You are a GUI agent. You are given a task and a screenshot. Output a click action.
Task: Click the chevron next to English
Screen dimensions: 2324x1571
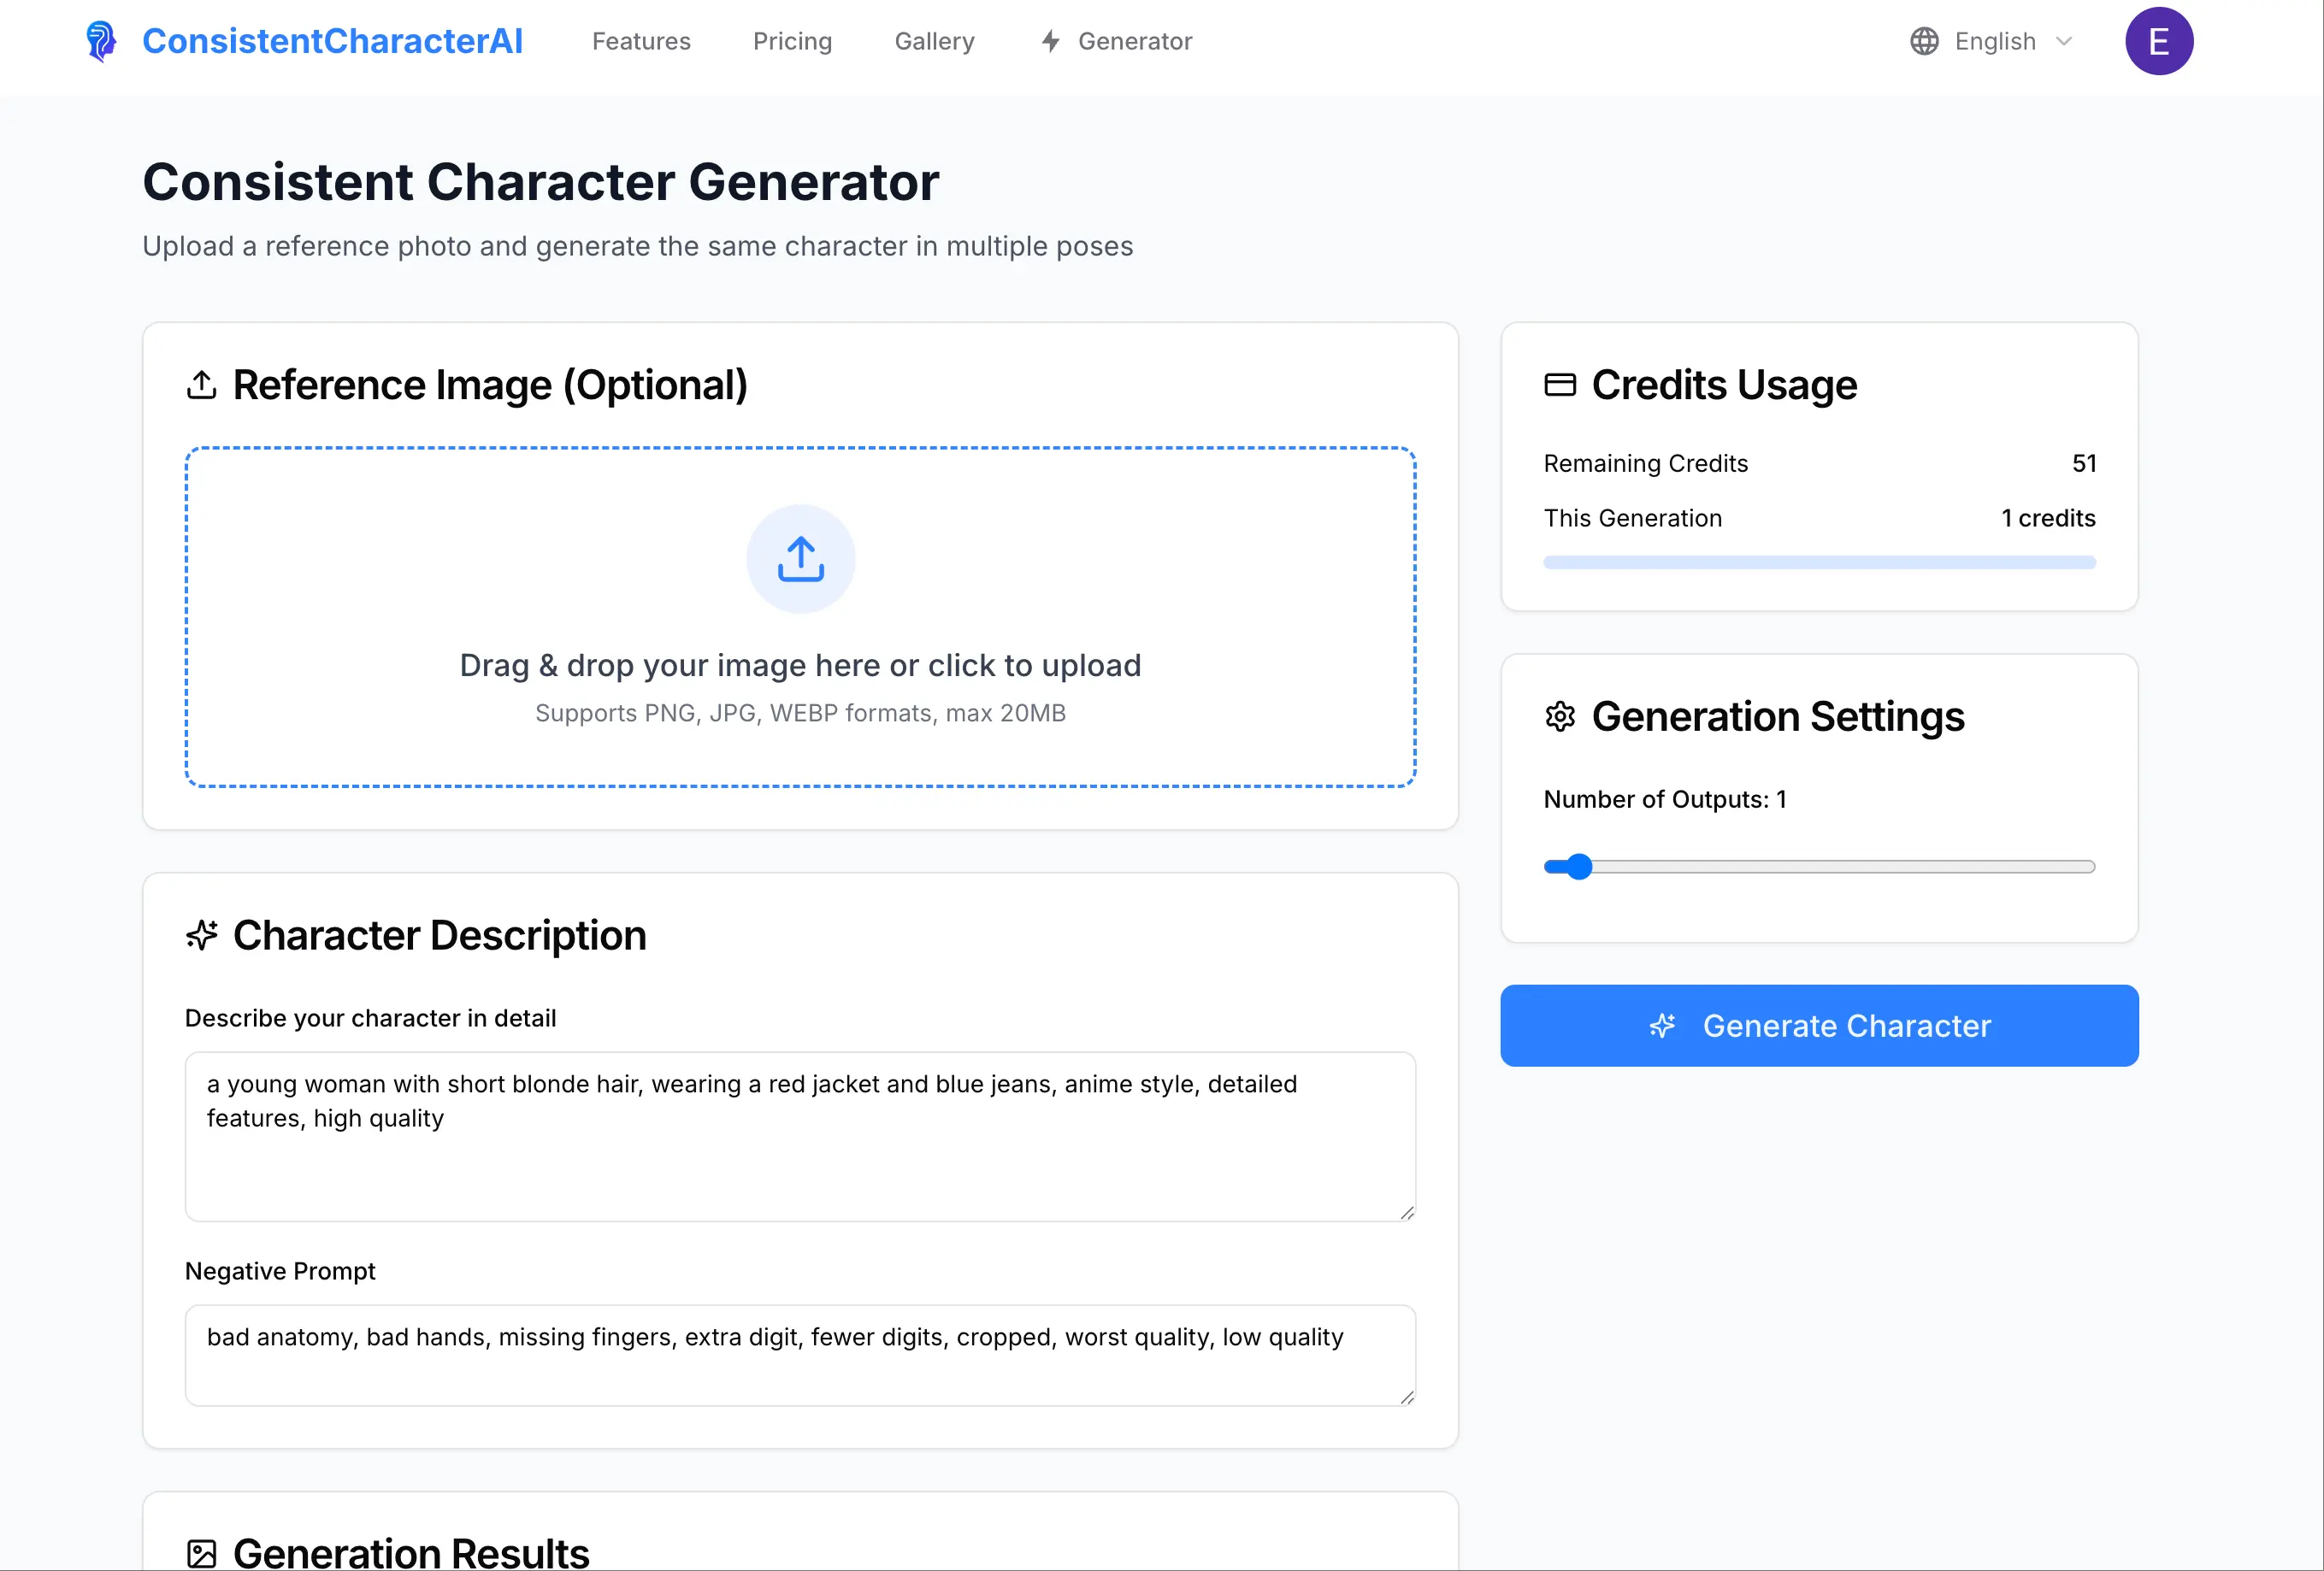pyautogui.click(x=2064, y=41)
